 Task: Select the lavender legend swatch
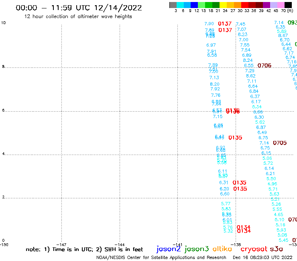tap(273, 5)
